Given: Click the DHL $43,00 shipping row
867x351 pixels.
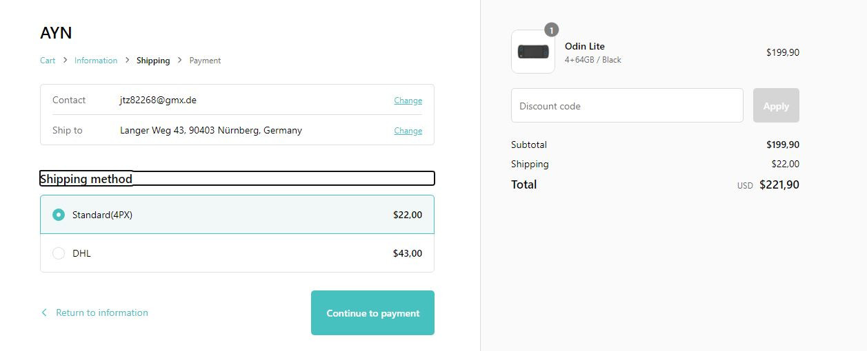Looking at the screenshot, I should pos(237,253).
